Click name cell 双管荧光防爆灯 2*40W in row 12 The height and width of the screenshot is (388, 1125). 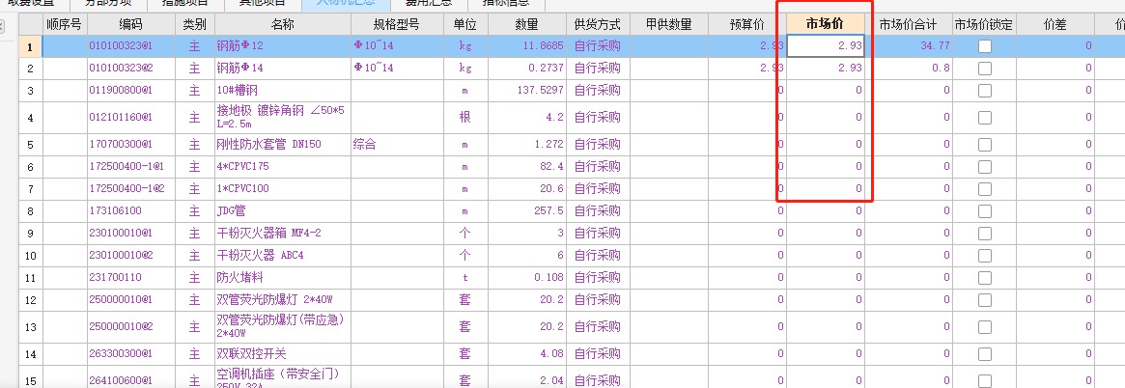pos(283,300)
